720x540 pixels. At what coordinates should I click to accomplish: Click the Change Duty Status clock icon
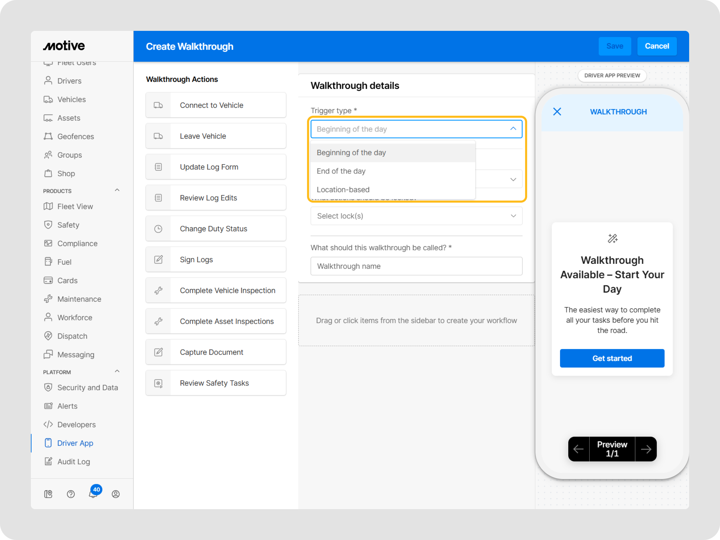[x=158, y=229]
